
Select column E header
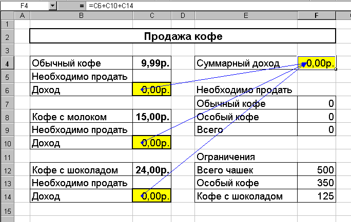pos(246,16)
